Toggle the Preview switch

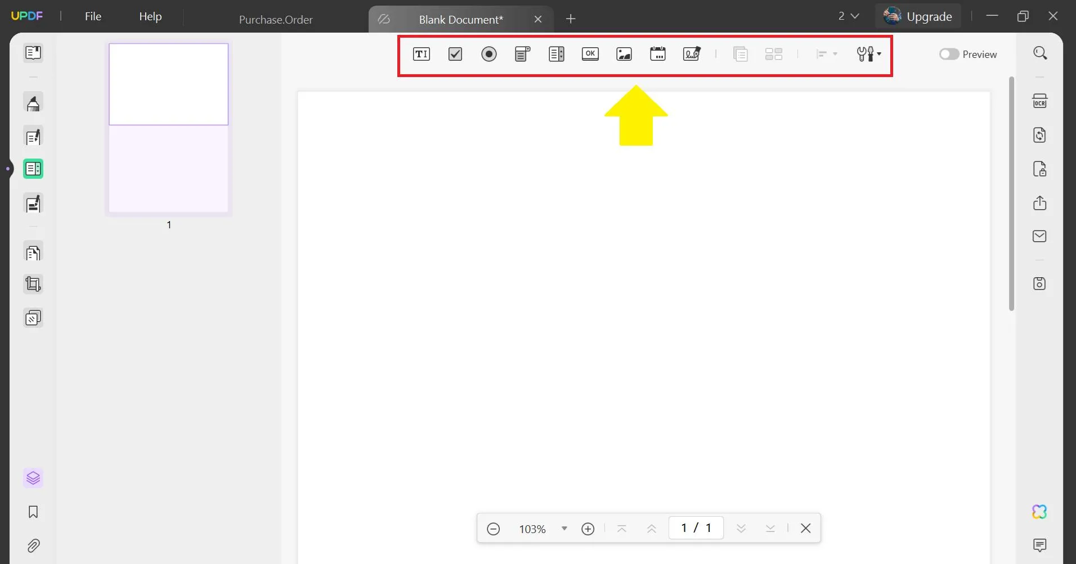tap(949, 54)
